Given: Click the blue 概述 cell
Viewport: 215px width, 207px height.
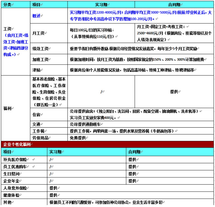Looking at the screenshot, I should click(36, 16).
